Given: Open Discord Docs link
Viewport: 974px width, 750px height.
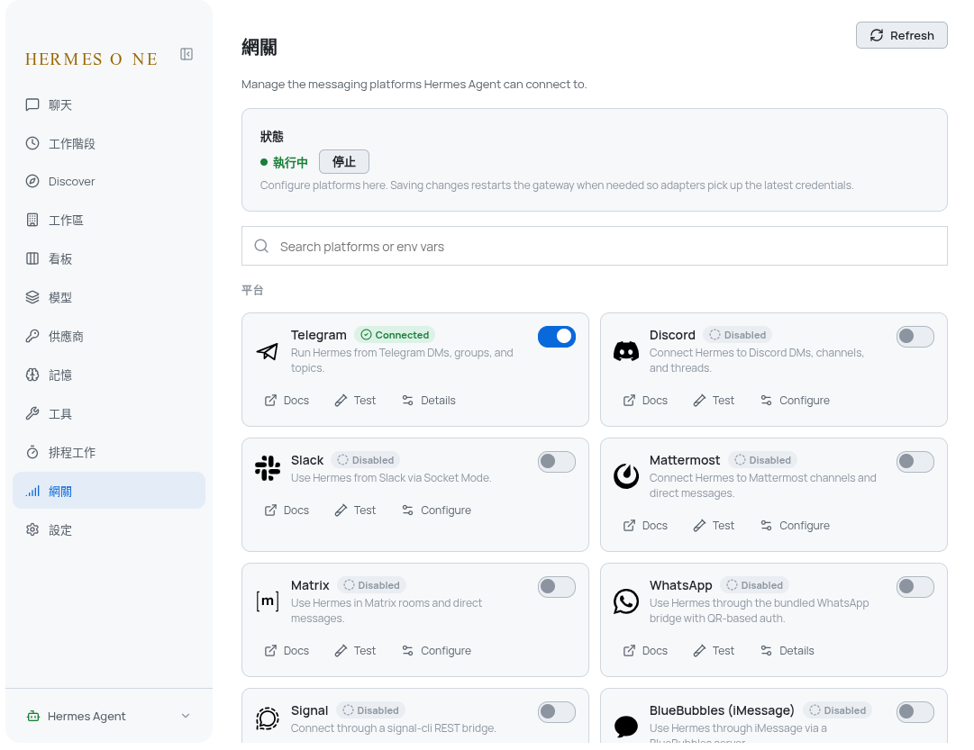Looking at the screenshot, I should 645,401.
